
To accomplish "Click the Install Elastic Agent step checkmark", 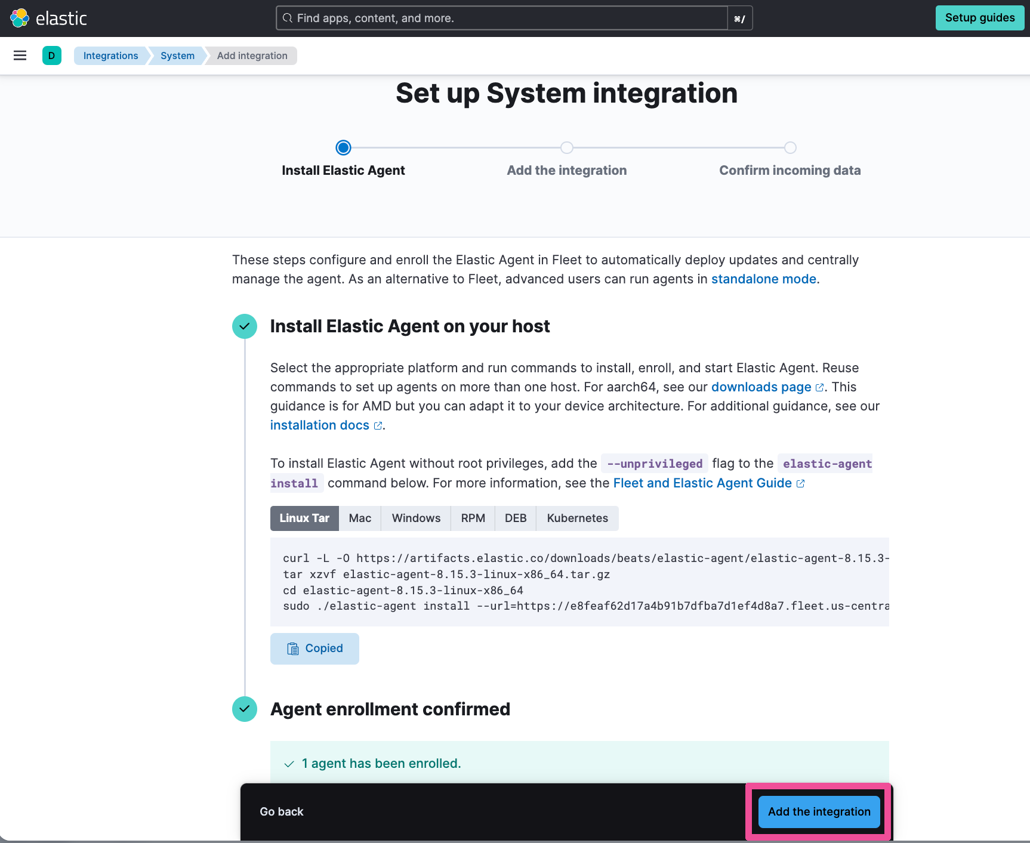I will coord(245,326).
